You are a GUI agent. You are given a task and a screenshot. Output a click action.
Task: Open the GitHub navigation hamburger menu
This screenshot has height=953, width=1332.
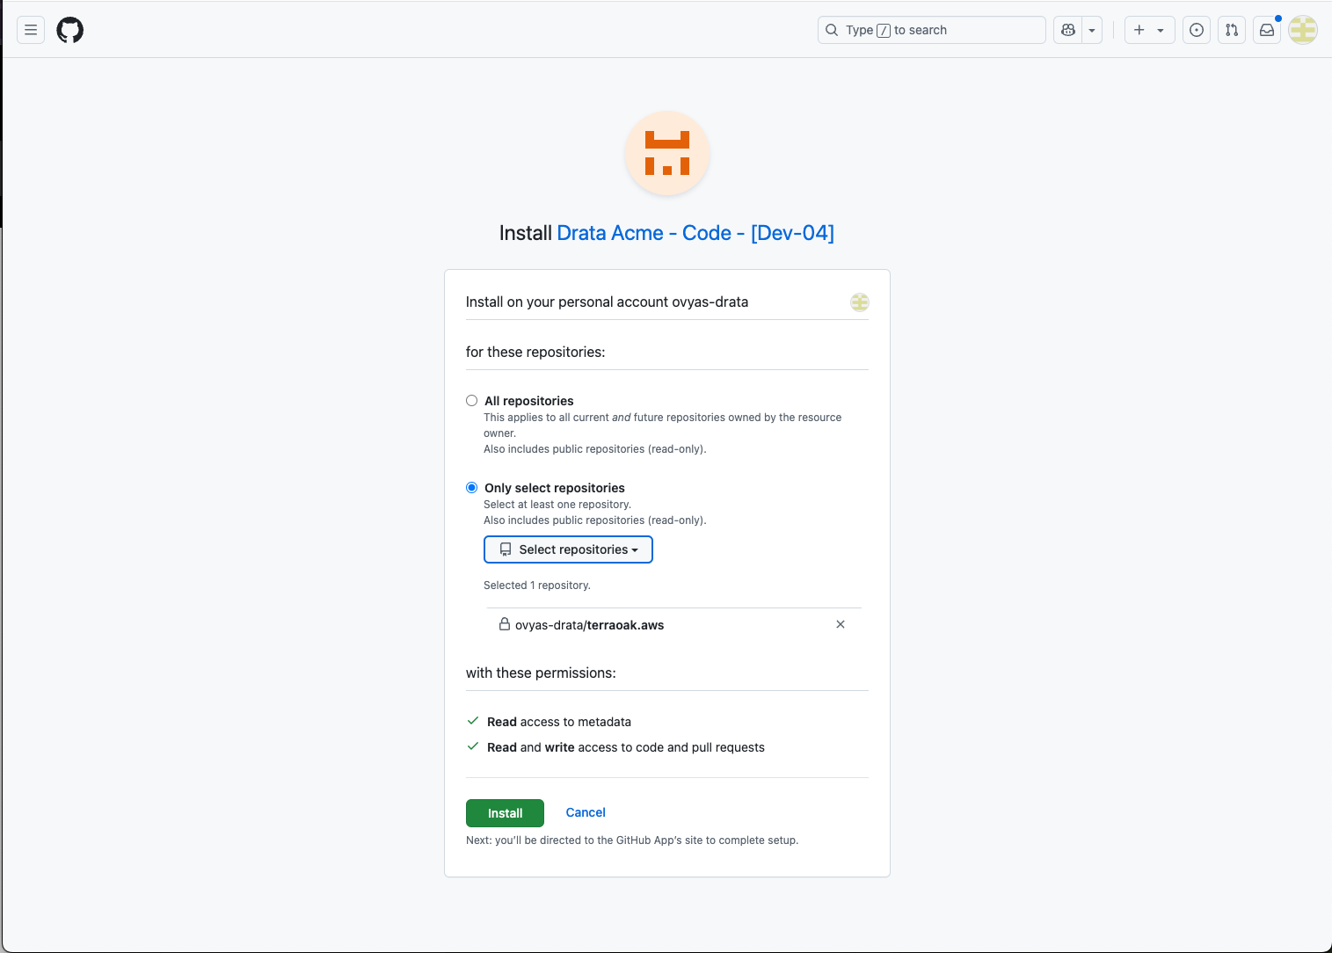31,30
